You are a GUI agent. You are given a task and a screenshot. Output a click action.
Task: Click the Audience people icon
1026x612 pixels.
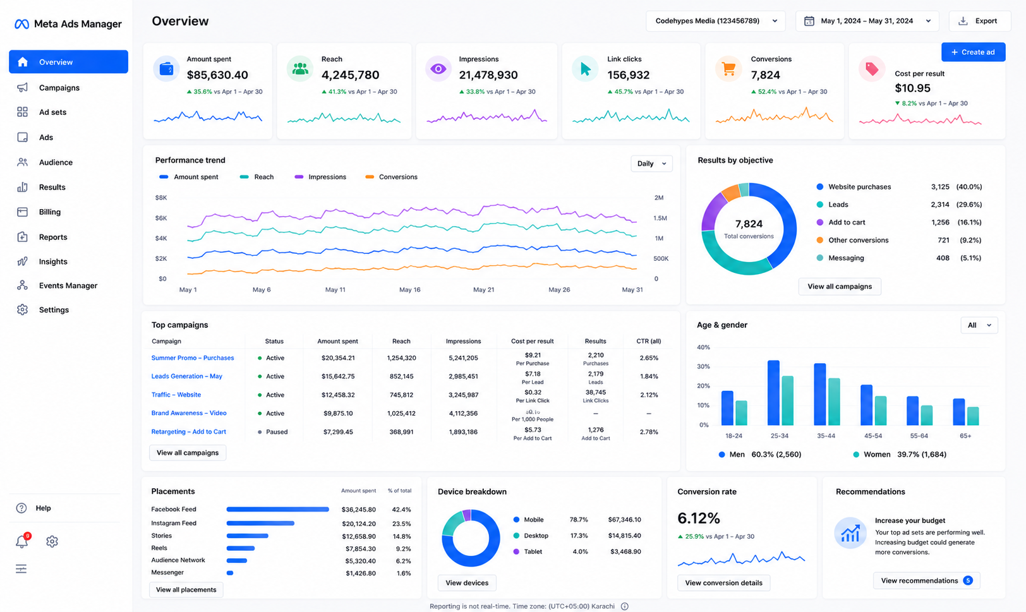pos(22,162)
